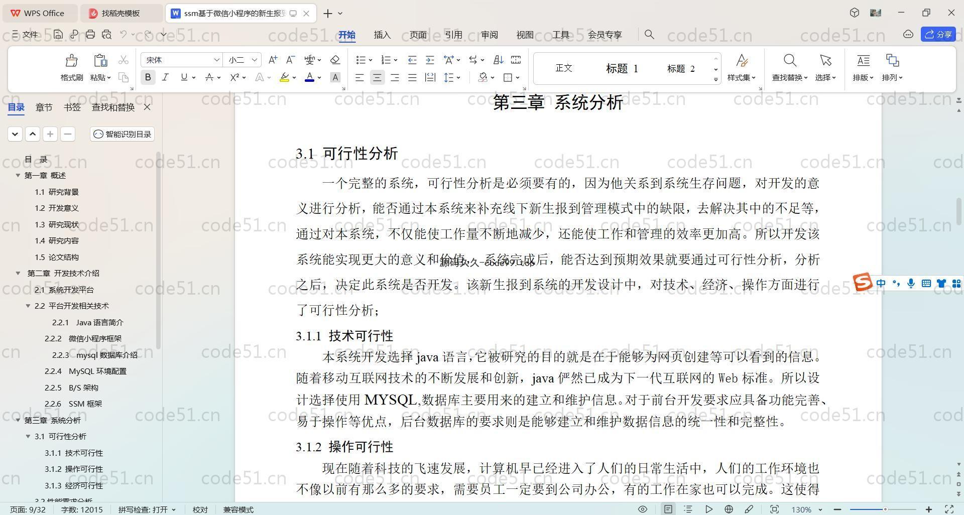Toggle Underline formatting

tap(184, 77)
